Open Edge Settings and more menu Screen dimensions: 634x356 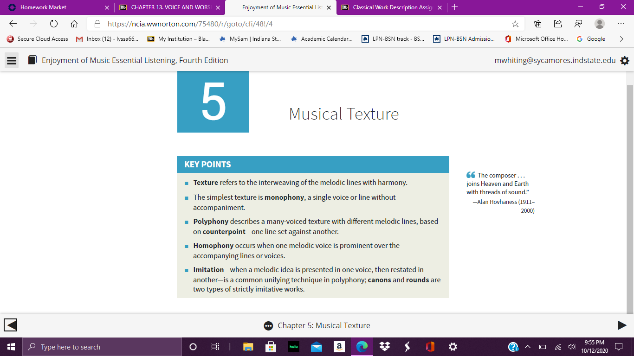pos(621,24)
